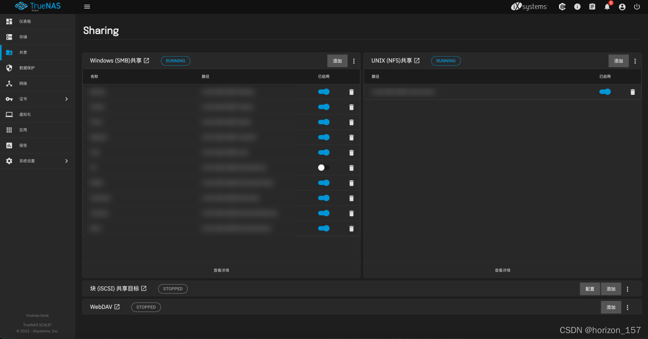Add a new Windows (SMB) share with 添加

tap(337, 61)
